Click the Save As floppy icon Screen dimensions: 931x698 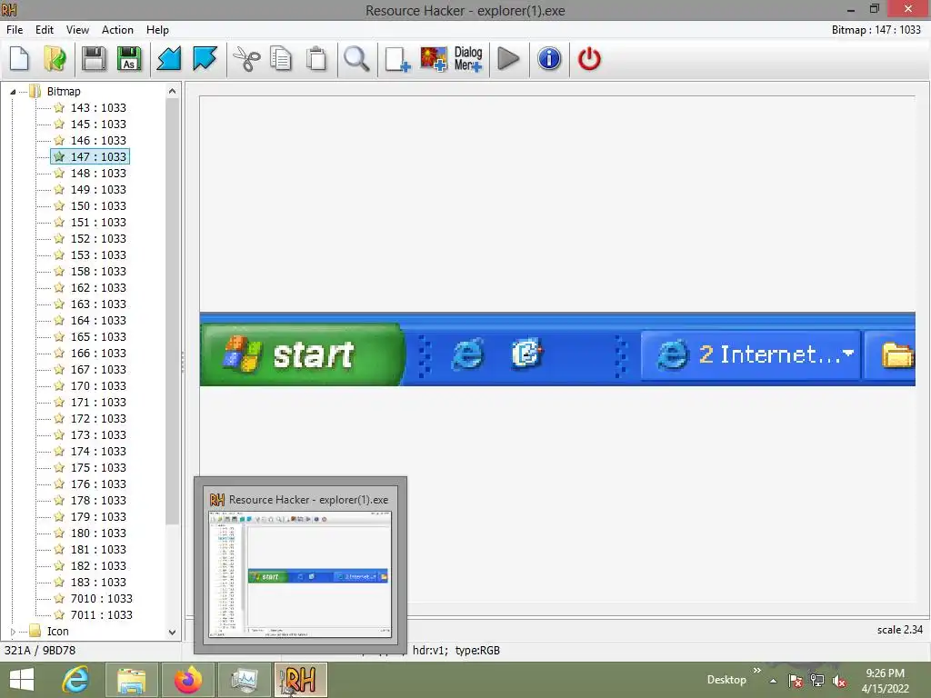(x=129, y=59)
